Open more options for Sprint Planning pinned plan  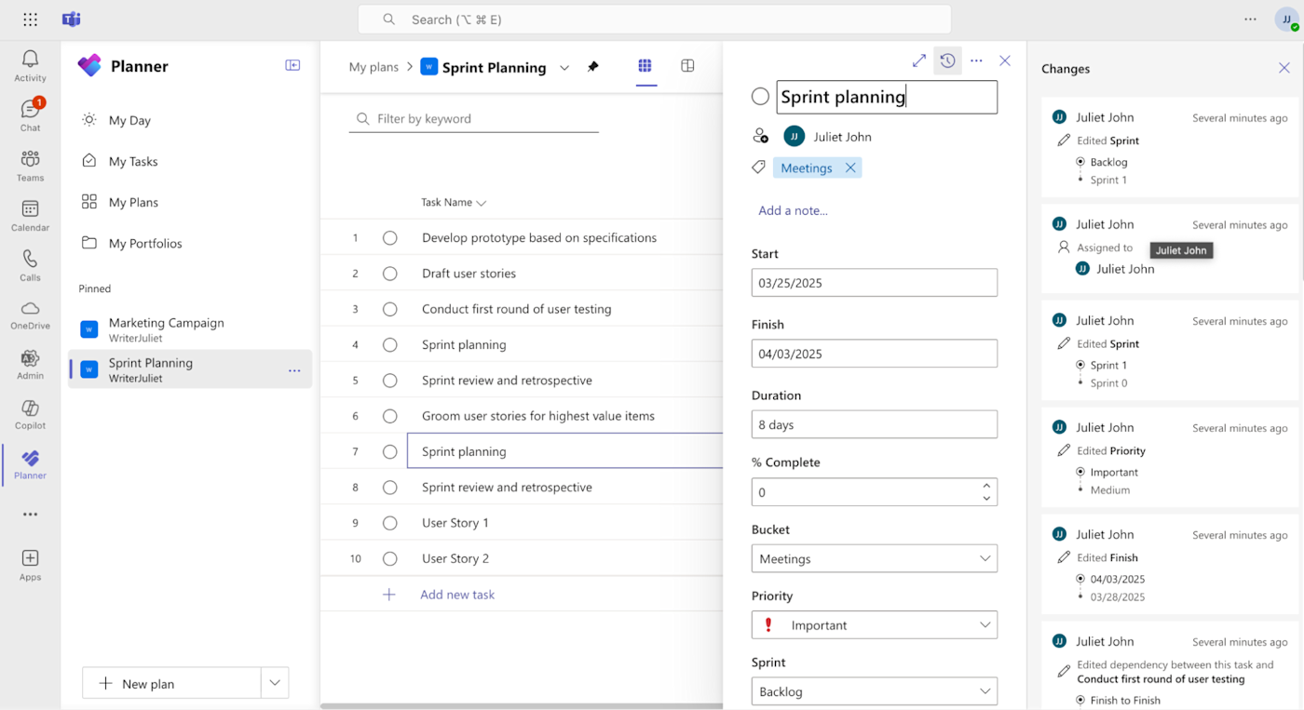(294, 370)
